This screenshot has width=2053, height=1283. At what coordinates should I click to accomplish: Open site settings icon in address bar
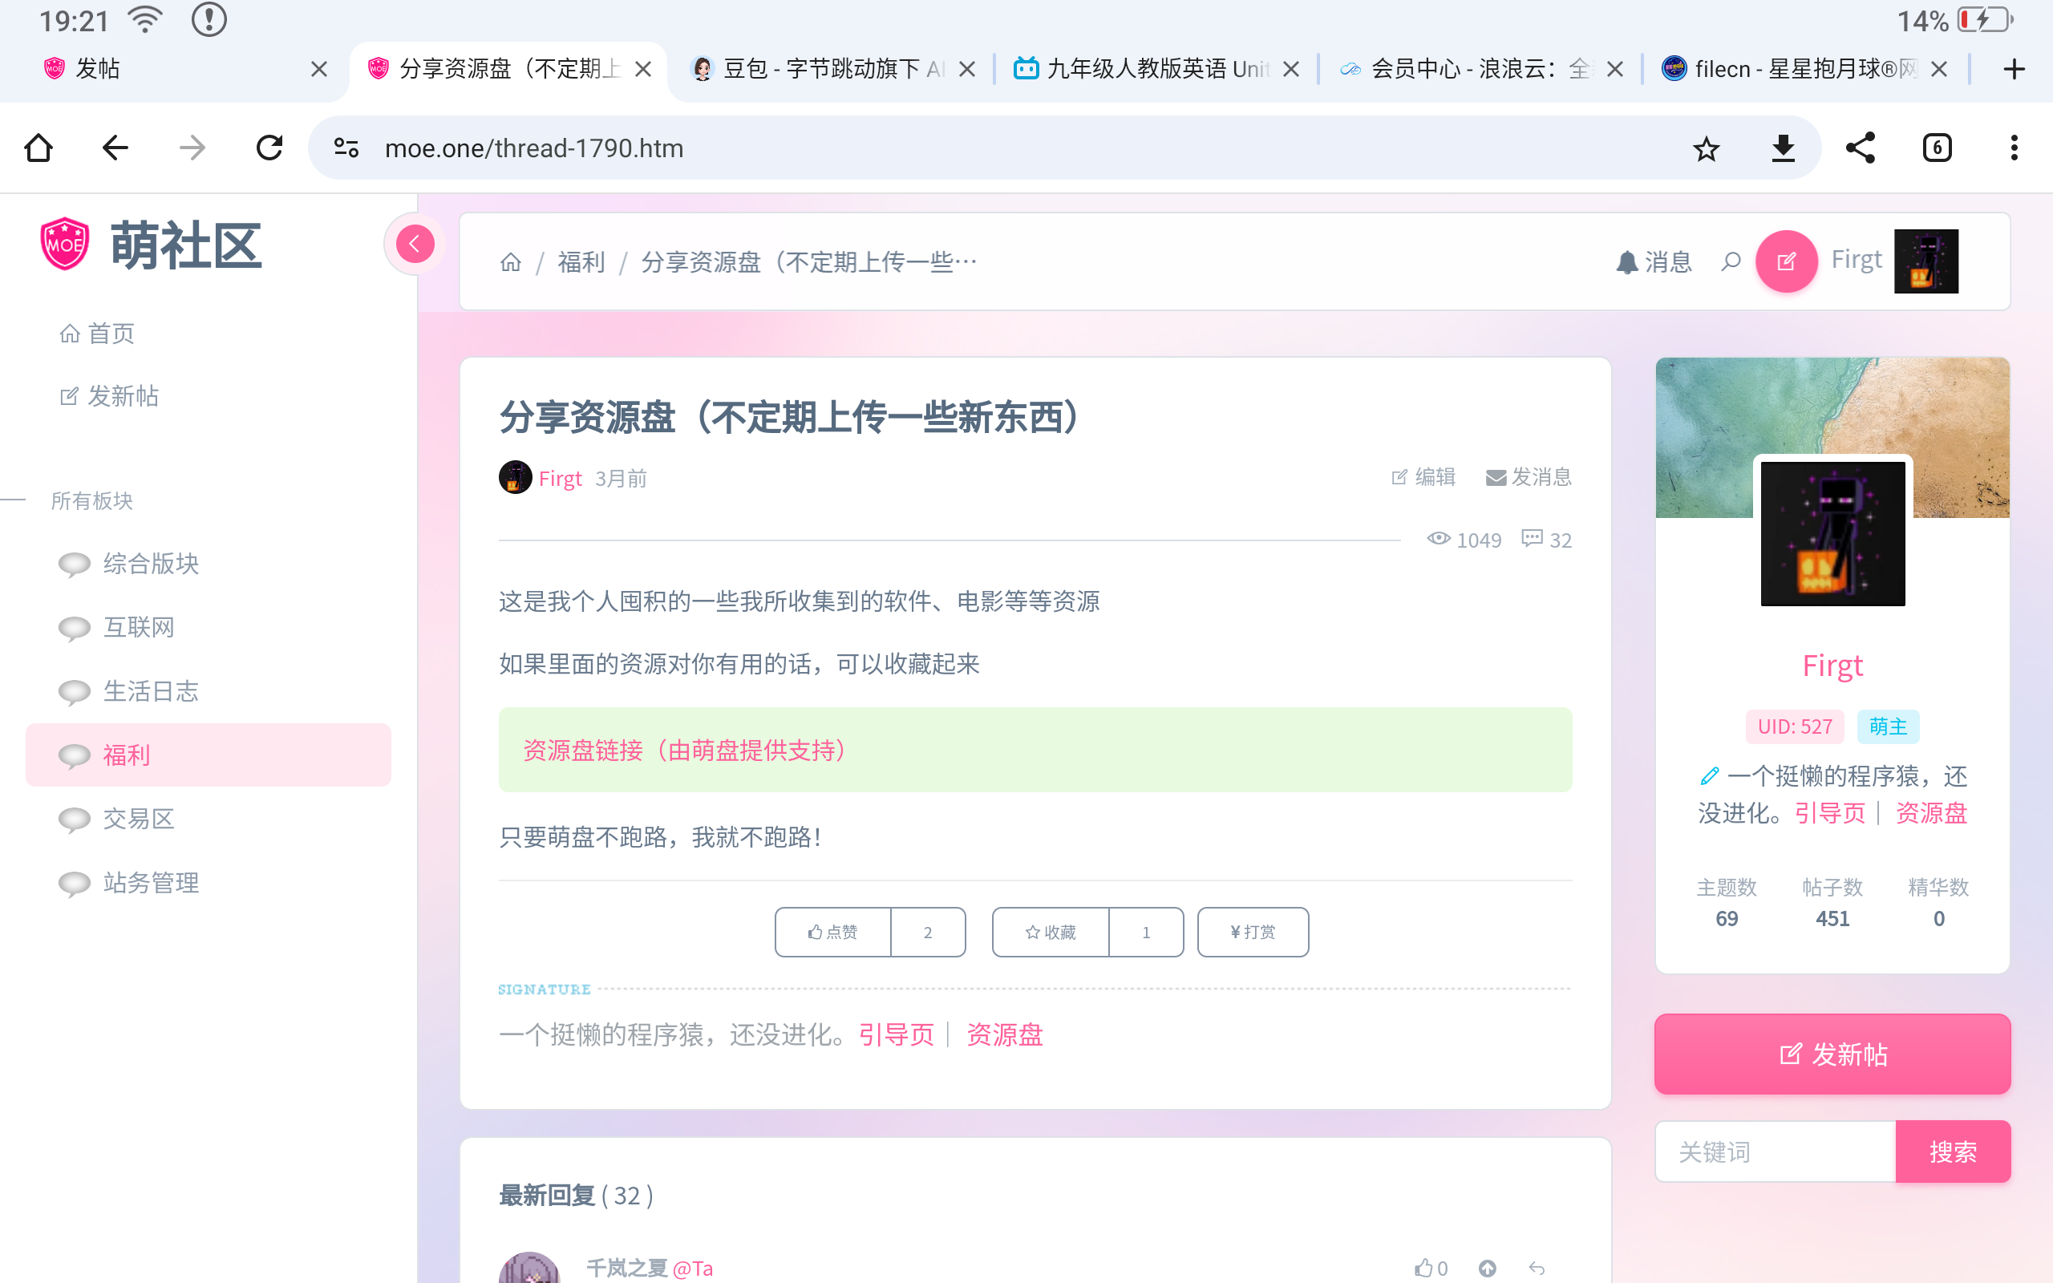346,148
